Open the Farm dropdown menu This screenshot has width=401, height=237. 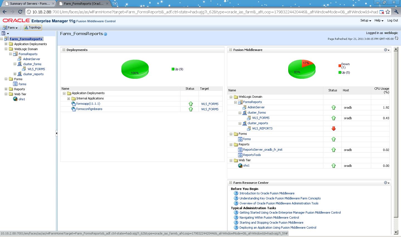(x=10, y=28)
